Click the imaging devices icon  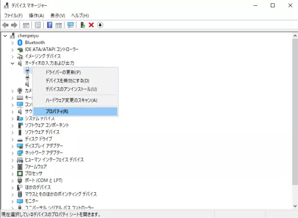(20, 57)
